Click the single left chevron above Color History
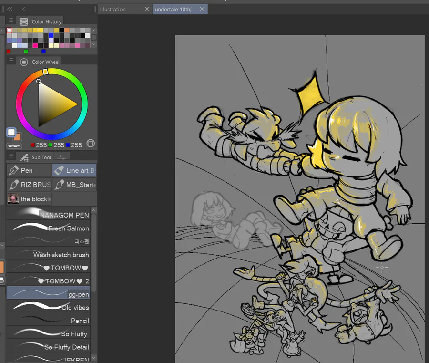 coord(23,10)
